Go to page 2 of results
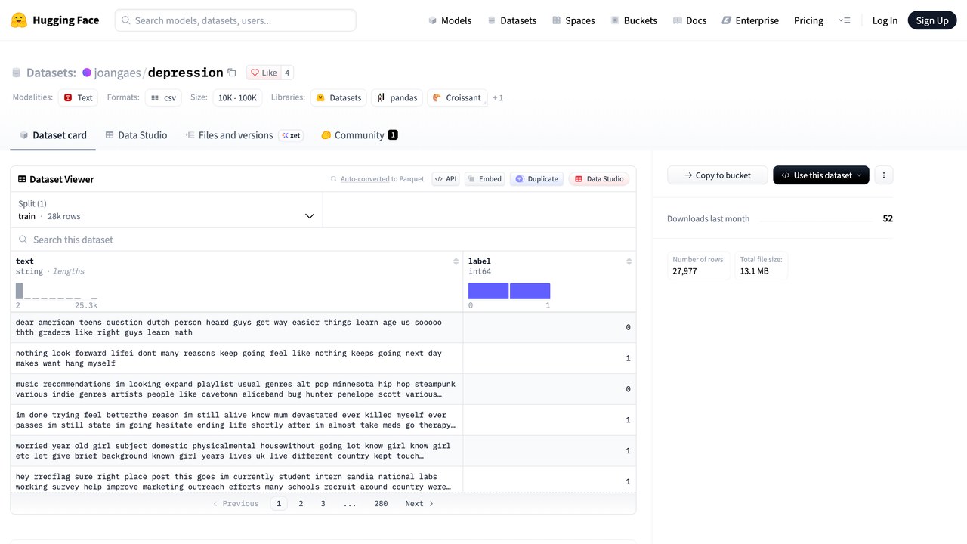The height and width of the screenshot is (544, 967). pos(301,503)
